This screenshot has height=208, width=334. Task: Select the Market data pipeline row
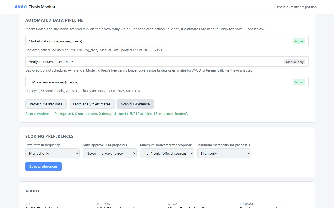coord(167,41)
